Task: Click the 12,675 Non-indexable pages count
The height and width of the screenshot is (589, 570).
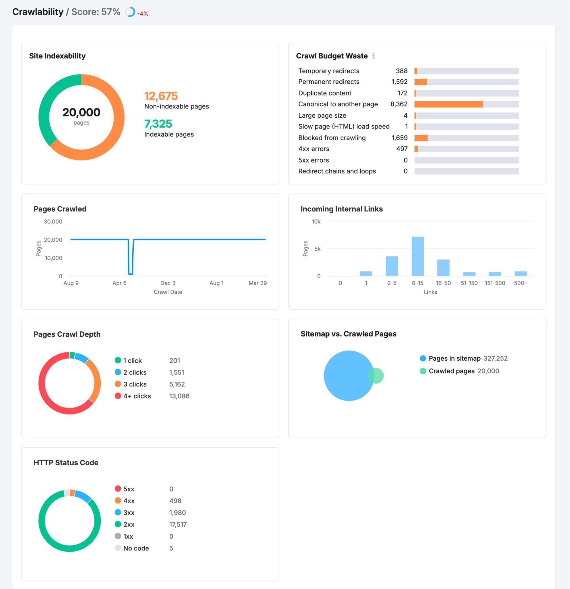Action: [161, 96]
